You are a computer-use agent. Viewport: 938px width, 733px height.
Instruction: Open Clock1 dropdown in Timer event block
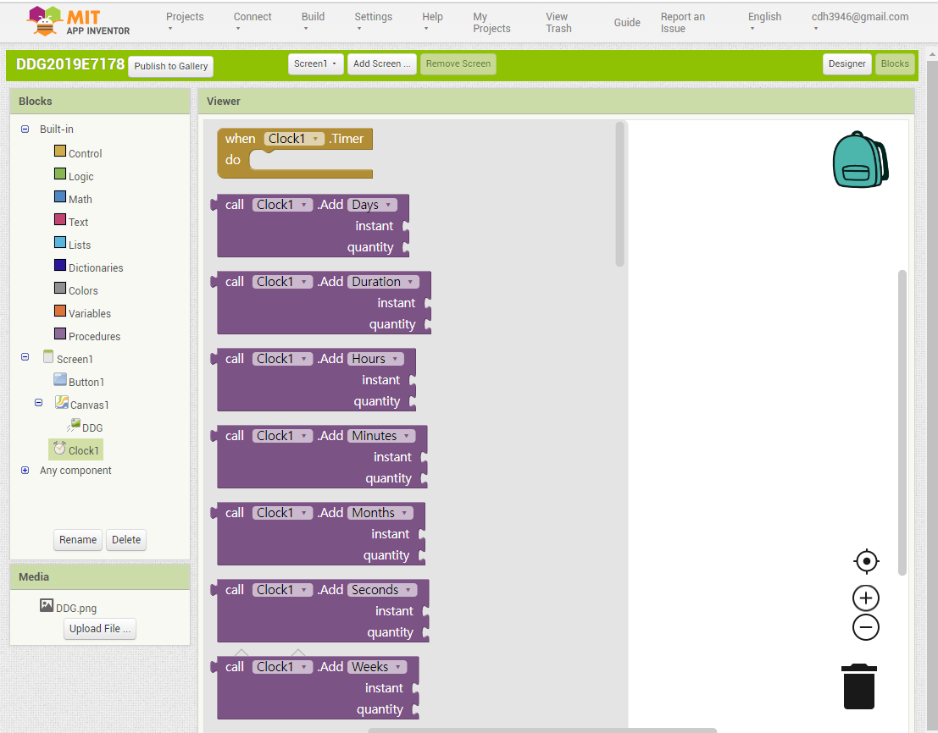(x=294, y=139)
